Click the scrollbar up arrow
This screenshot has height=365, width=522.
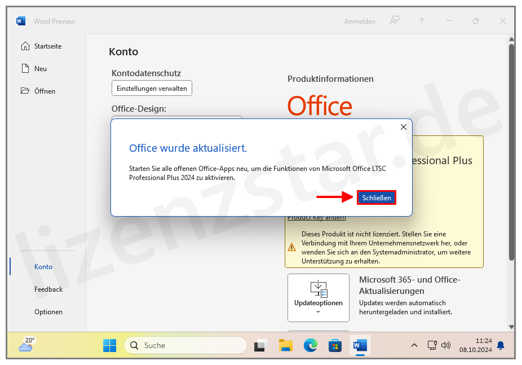(x=511, y=39)
